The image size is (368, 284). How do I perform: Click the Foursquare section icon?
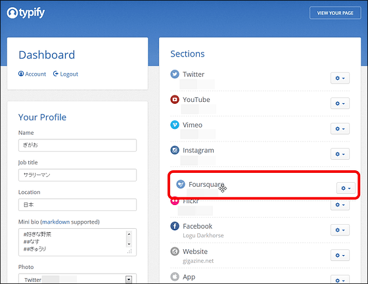[x=181, y=185]
